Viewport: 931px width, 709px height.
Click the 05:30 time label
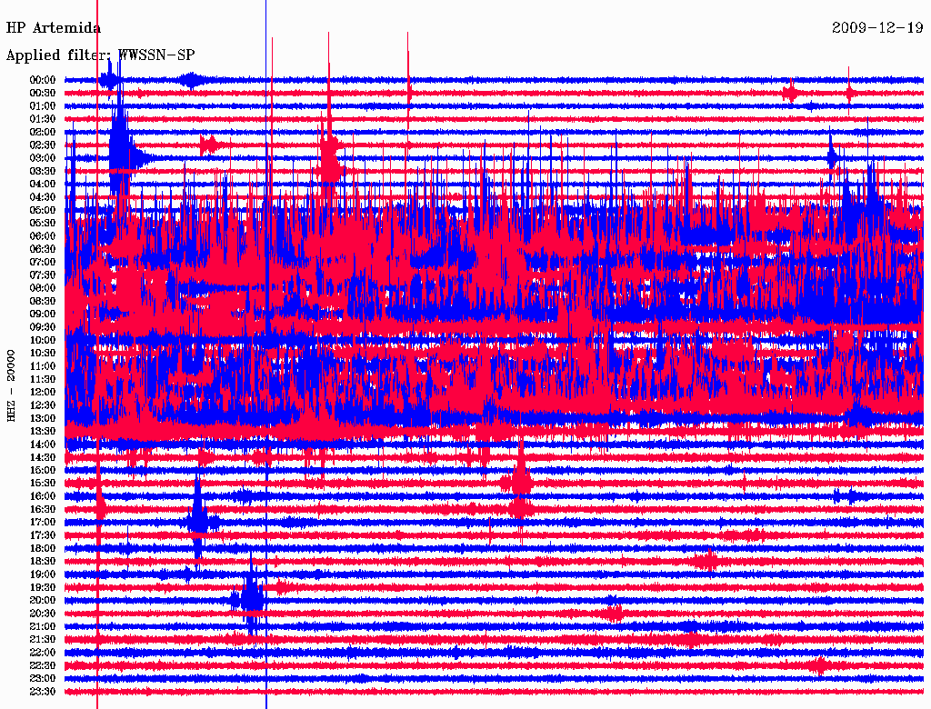(43, 223)
